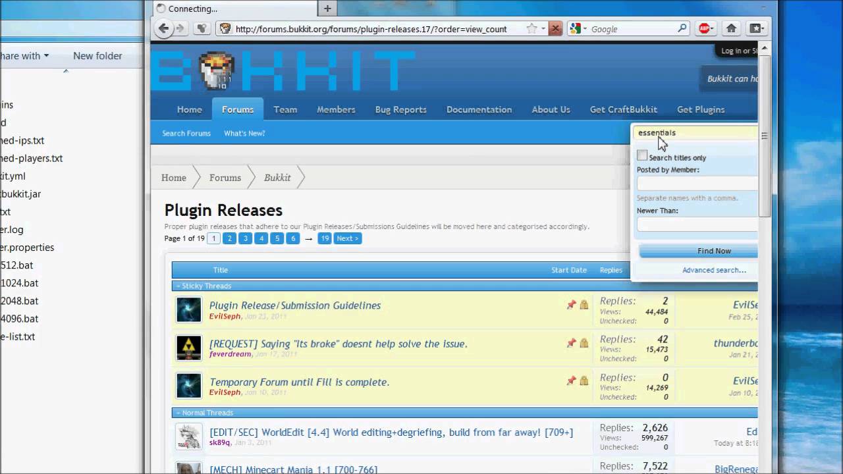Open the Documentation tab
Viewport: 843px width, 474px height.
[479, 109]
